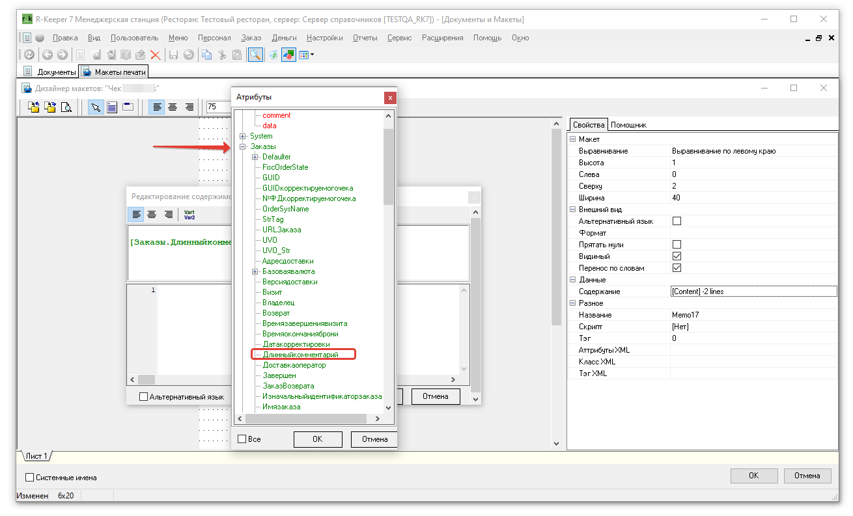Click the red X delete icon in main toolbar
Image resolution: width=853 pixels, height=516 pixels.
(x=156, y=55)
